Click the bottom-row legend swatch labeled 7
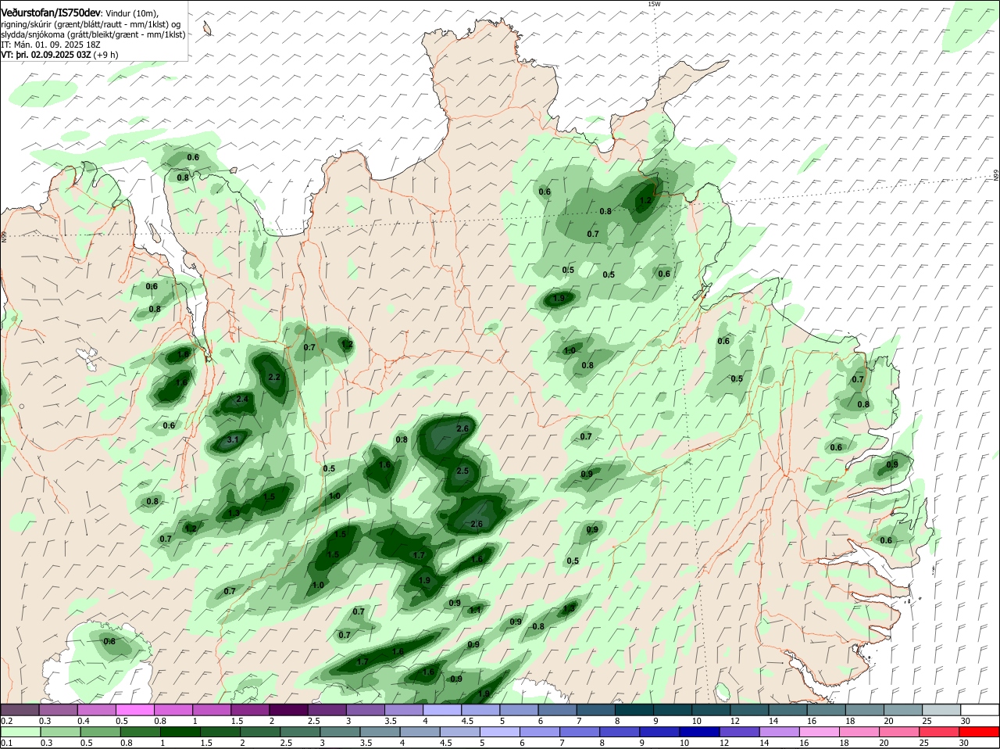This screenshot has height=749, width=1000. coord(579,732)
